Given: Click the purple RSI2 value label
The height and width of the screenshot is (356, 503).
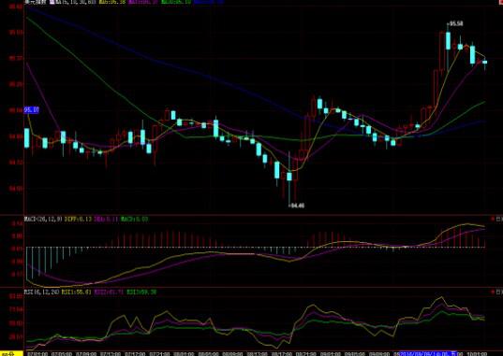Looking at the screenshot, I should 109,292.
